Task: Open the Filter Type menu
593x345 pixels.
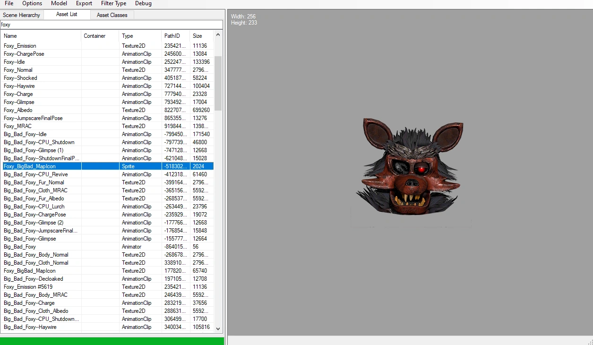Action: coord(113,3)
